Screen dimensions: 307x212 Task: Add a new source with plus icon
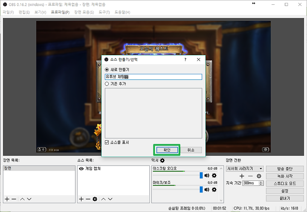tap(81, 199)
